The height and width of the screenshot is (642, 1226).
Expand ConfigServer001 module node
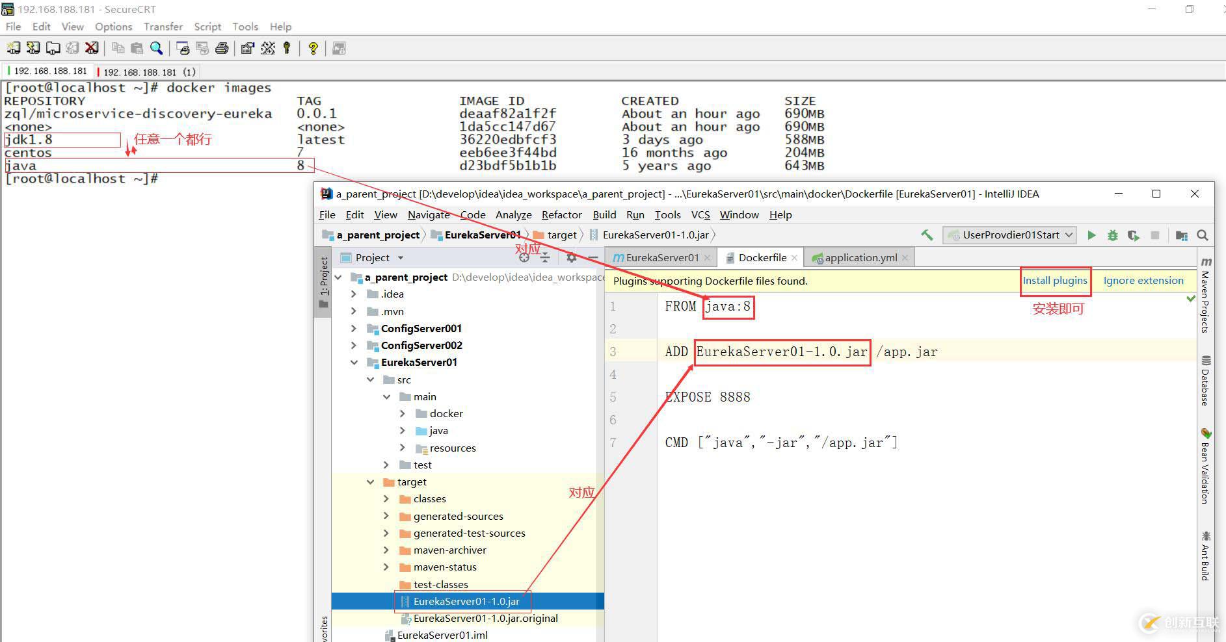pyautogui.click(x=354, y=328)
